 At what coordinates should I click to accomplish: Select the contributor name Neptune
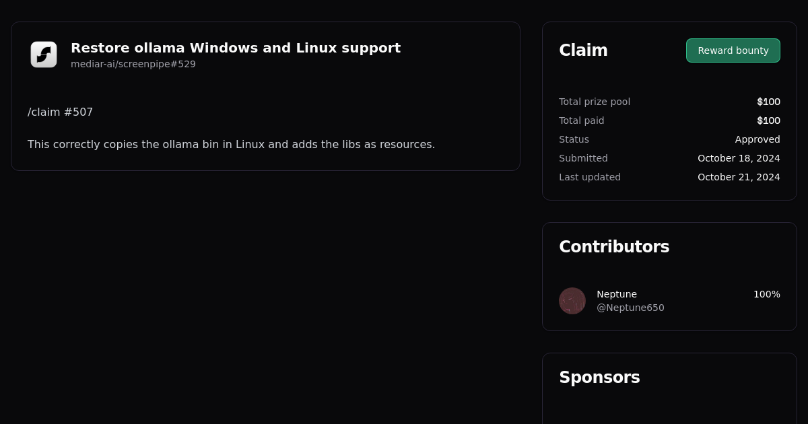617,294
